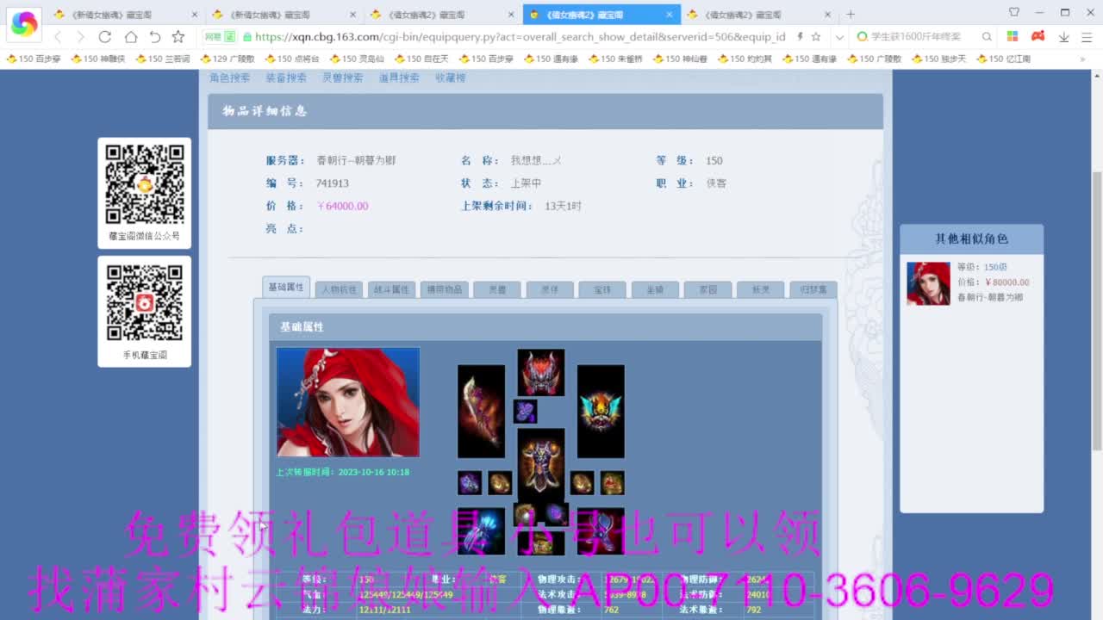Viewport: 1103px width, 620px height.
Task: Expand the address bar history dropdown arrow
Action: point(838,38)
